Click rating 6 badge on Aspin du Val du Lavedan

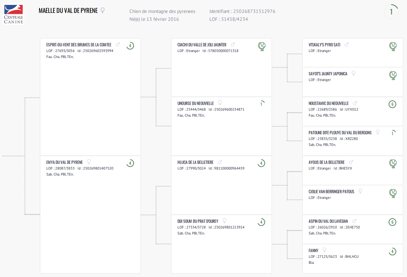pos(392,222)
